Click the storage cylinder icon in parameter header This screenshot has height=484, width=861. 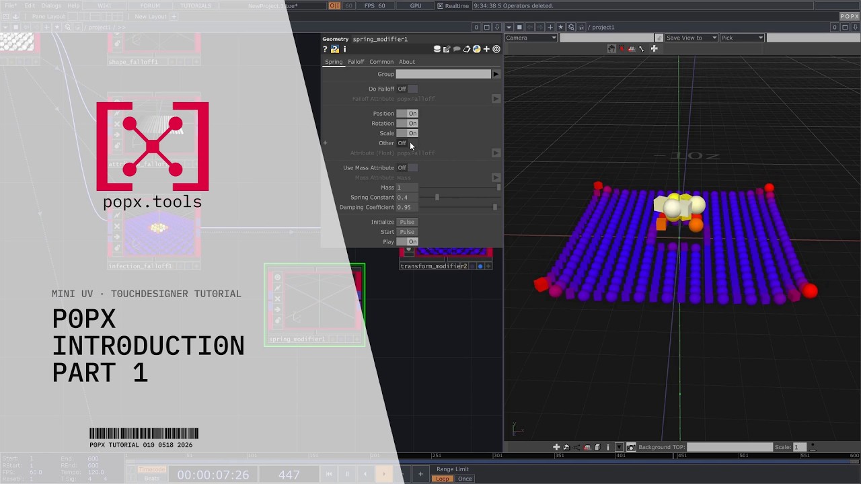tap(437, 49)
